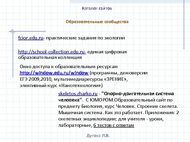This screenshot has width=190, height=142.
Task: Click the underlined '6 тестов с ответам' text
Action: tap(114, 125)
